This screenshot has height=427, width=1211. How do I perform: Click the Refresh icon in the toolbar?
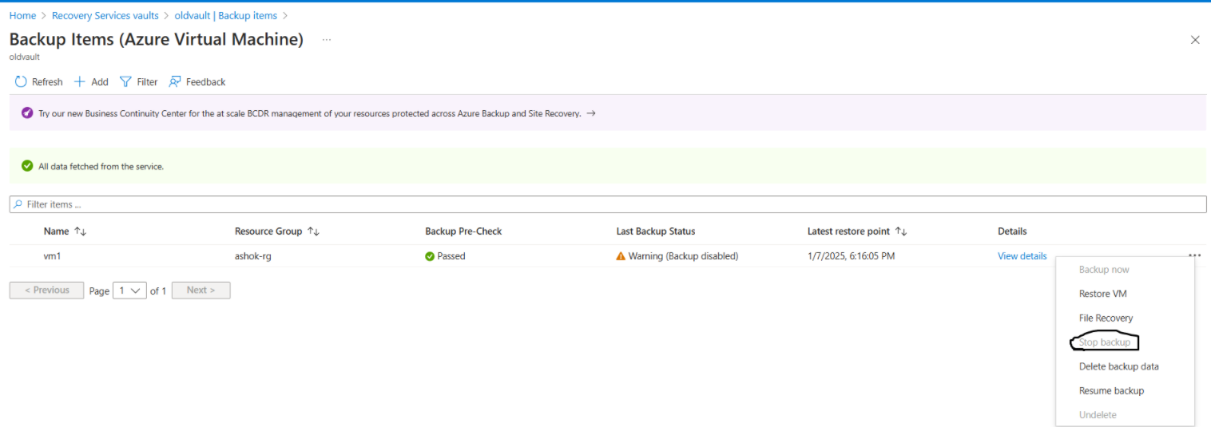[x=21, y=81]
